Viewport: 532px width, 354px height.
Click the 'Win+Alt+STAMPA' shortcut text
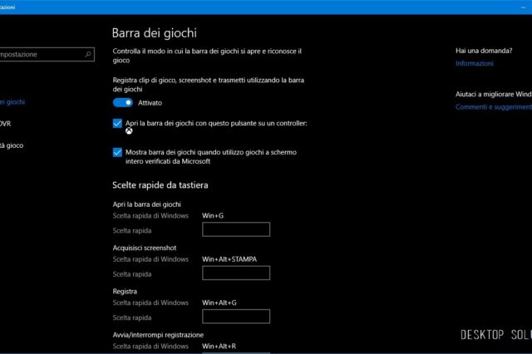point(229,259)
